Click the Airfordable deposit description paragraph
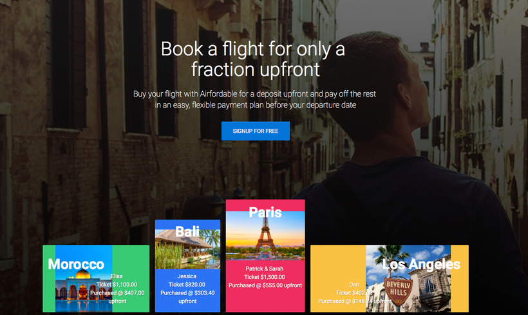528x315 pixels. 255,99
